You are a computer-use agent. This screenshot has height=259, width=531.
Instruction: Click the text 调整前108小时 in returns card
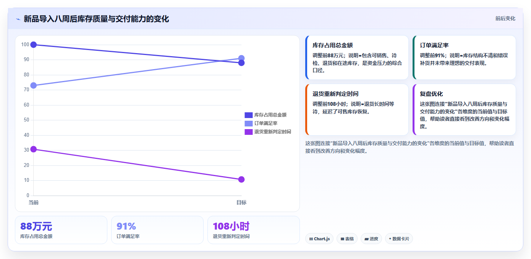[x=330, y=104]
